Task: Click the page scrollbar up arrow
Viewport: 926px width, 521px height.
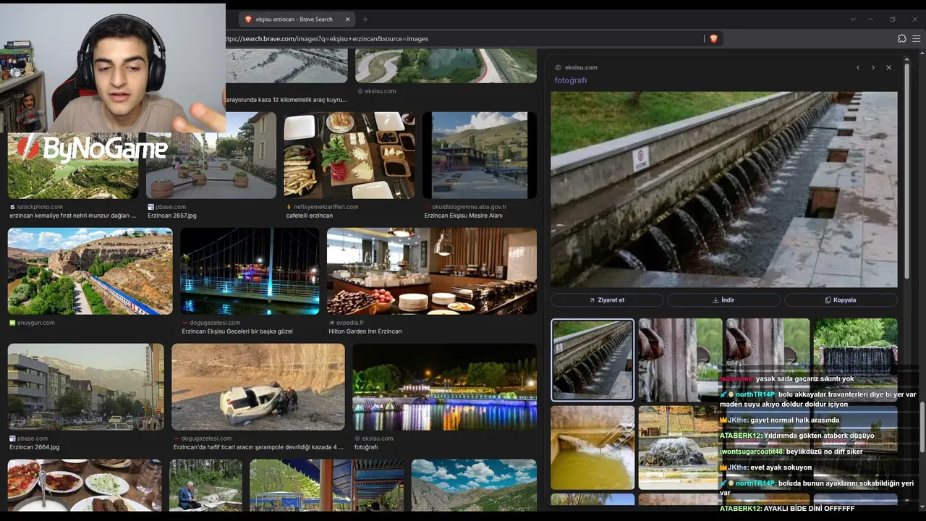Action: pyautogui.click(x=922, y=53)
